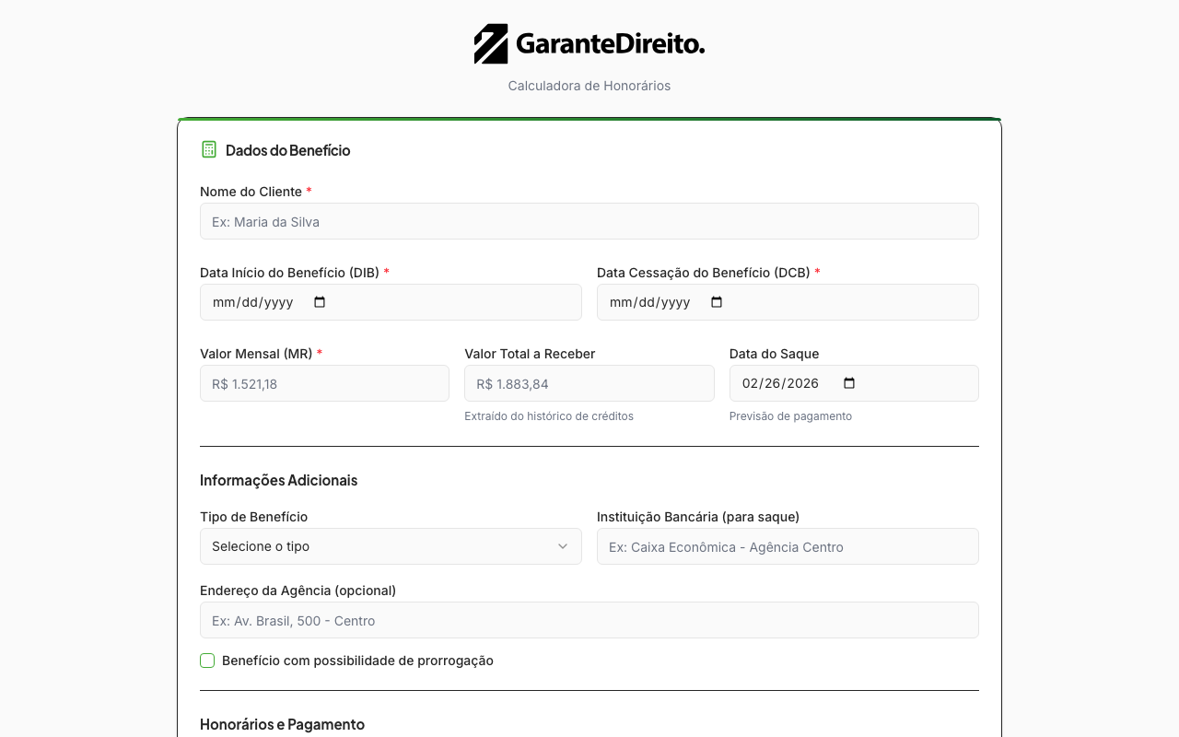This screenshot has width=1179, height=737.
Task: Click the "Informações Adicionais" heading
Action: (x=278, y=480)
